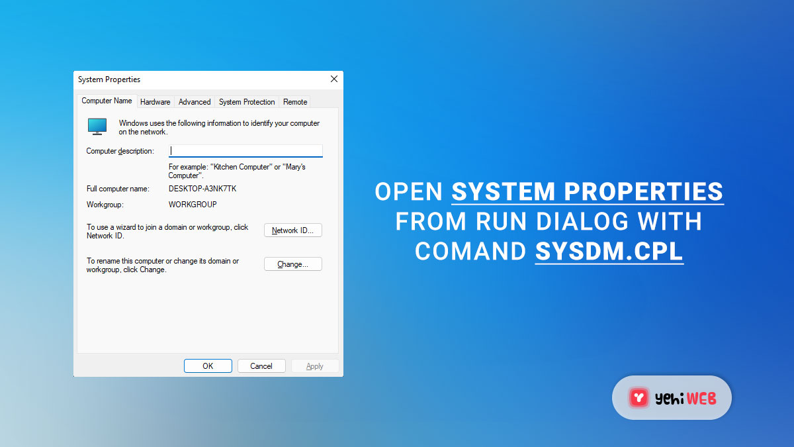Click the greyed-out Apply button
Viewport: 794px width, 447px height.
(x=315, y=366)
